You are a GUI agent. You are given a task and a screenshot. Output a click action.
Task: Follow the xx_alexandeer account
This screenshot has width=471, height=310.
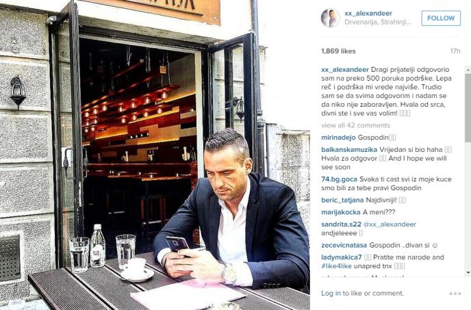(441, 18)
